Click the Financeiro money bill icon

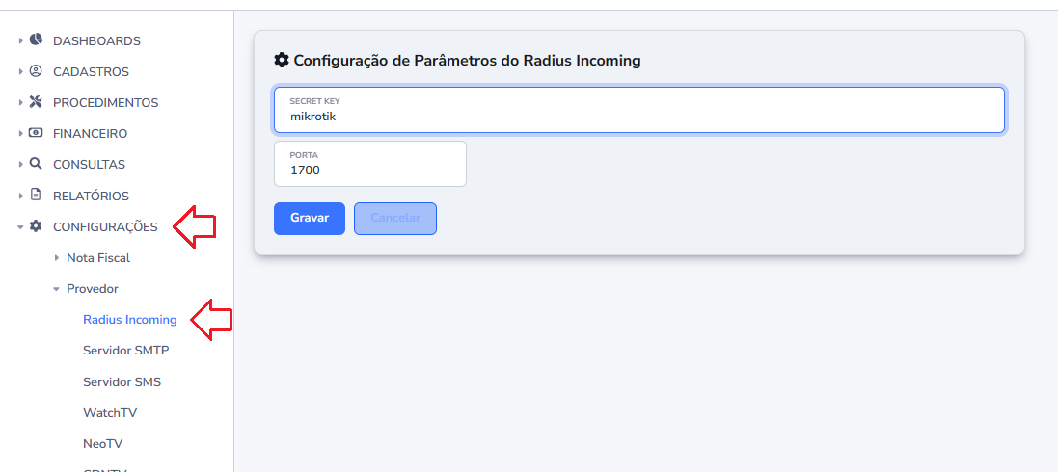37,133
